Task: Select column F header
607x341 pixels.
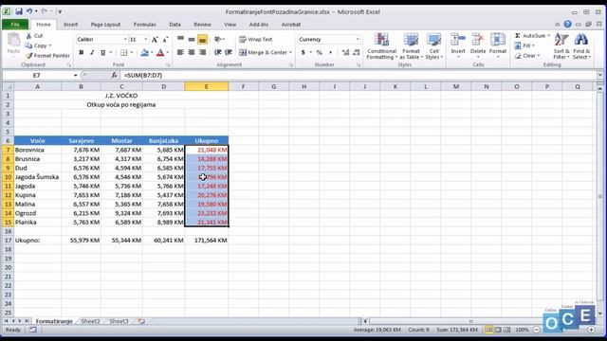Action: (243, 86)
